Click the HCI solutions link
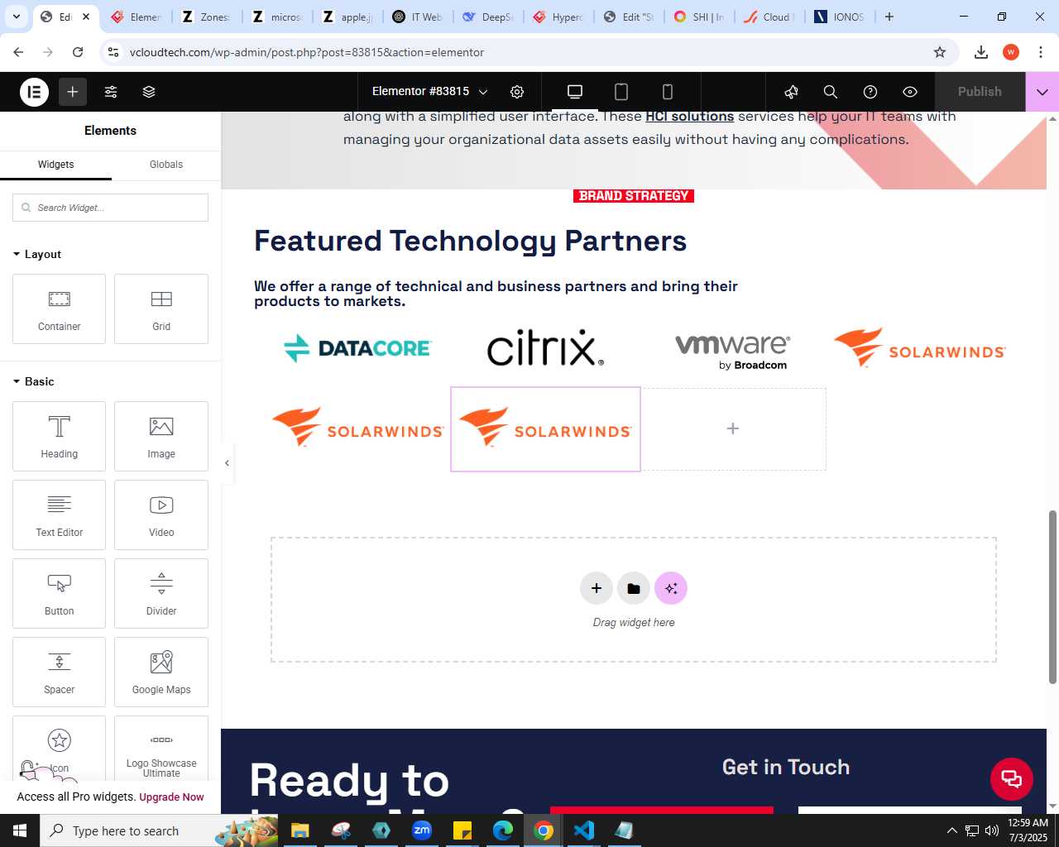Image resolution: width=1059 pixels, height=847 pixels. 689,117
